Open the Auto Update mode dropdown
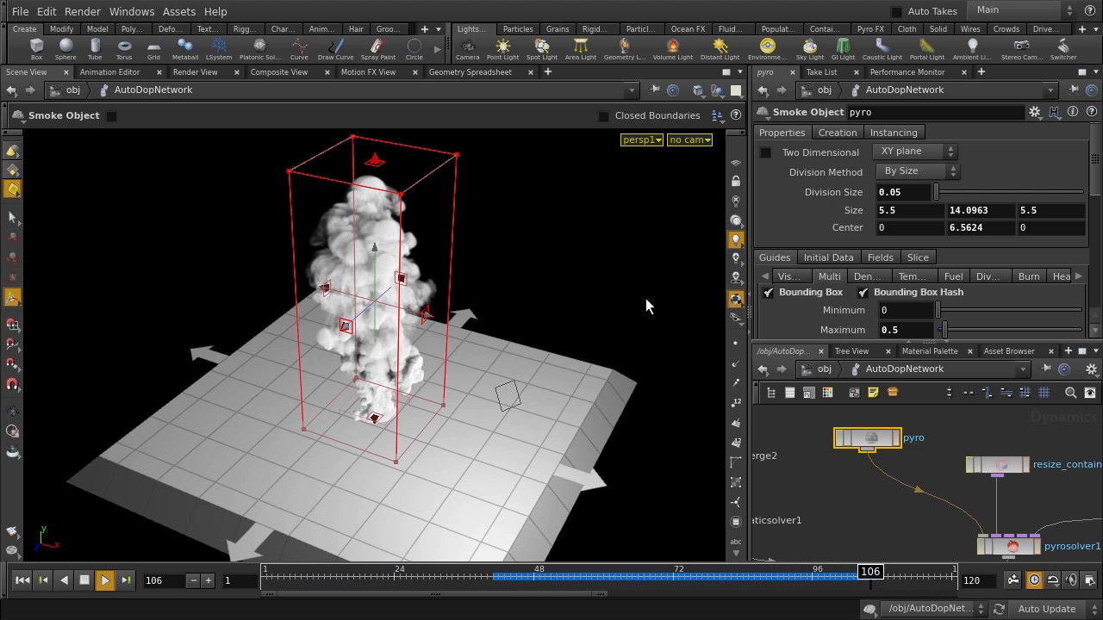Viewport: 1103px width, 620px height. (1057, 609)
